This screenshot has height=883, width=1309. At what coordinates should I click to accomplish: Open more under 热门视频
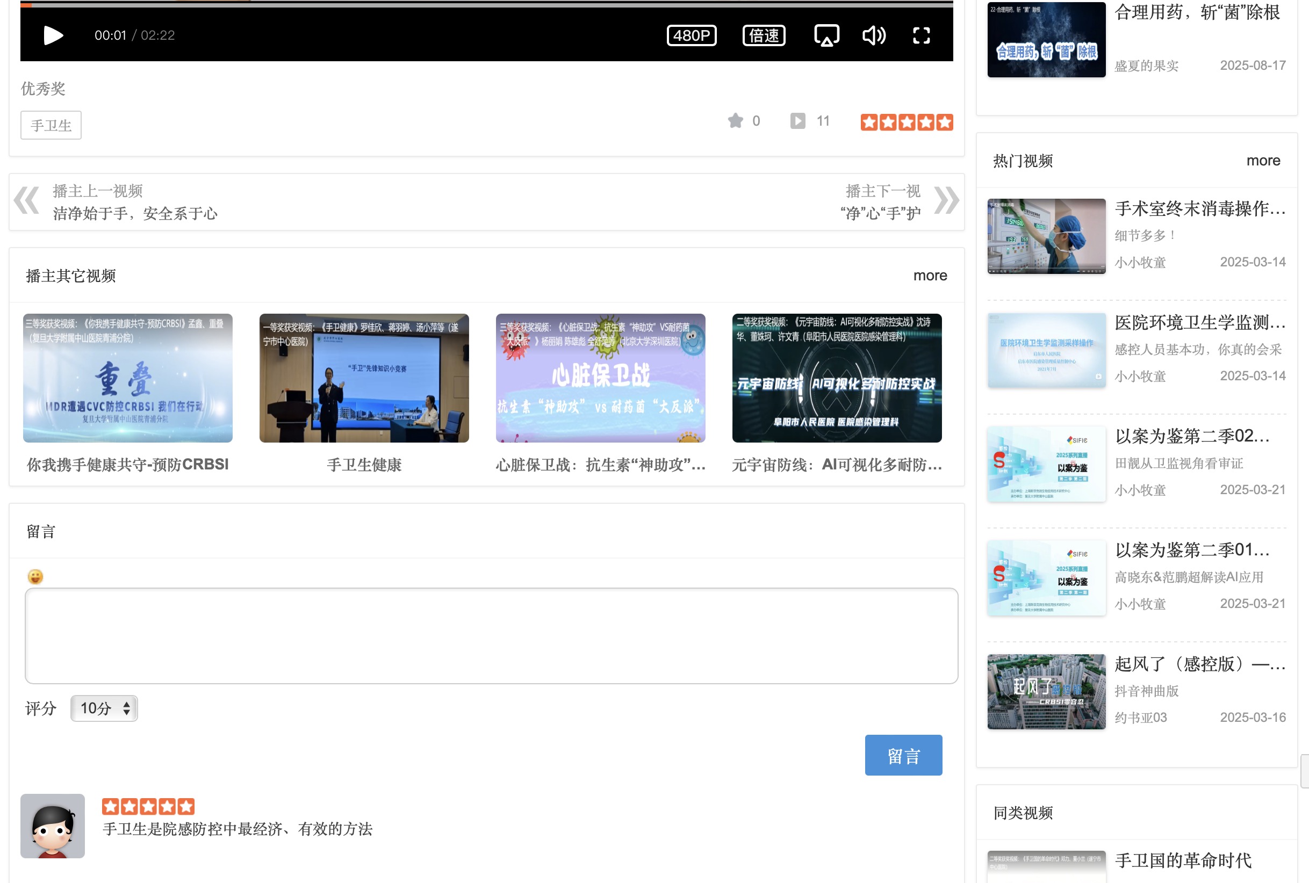pyautogui.click(x=1263, y=161)
